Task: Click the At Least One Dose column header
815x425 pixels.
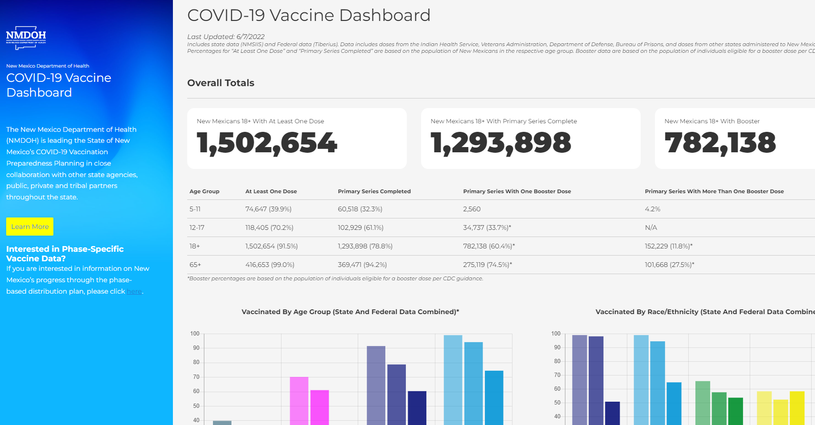Action: tap(271, 191)
